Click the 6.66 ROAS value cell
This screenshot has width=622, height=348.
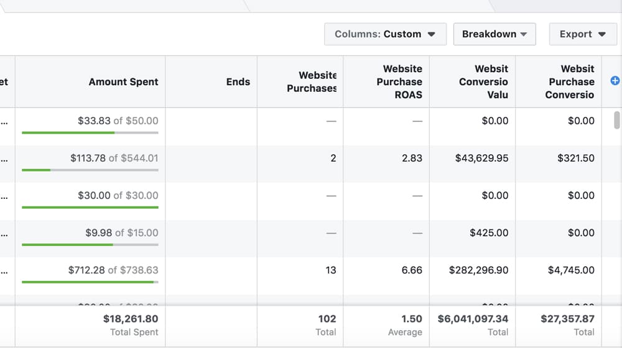pyautogui.click(x=412, y=270)
